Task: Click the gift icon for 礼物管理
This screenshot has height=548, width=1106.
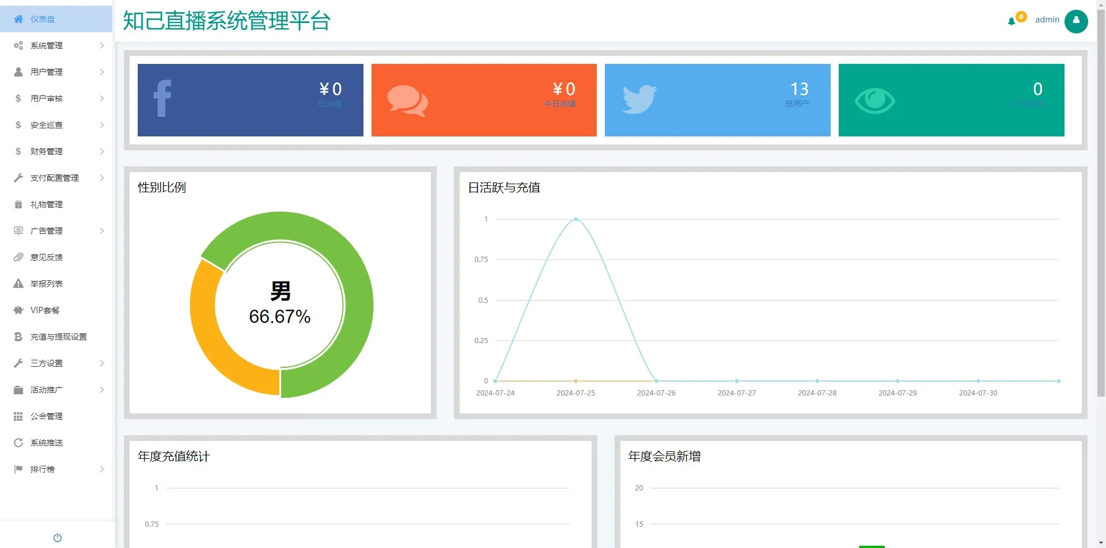Action: [x=18, y=204]
